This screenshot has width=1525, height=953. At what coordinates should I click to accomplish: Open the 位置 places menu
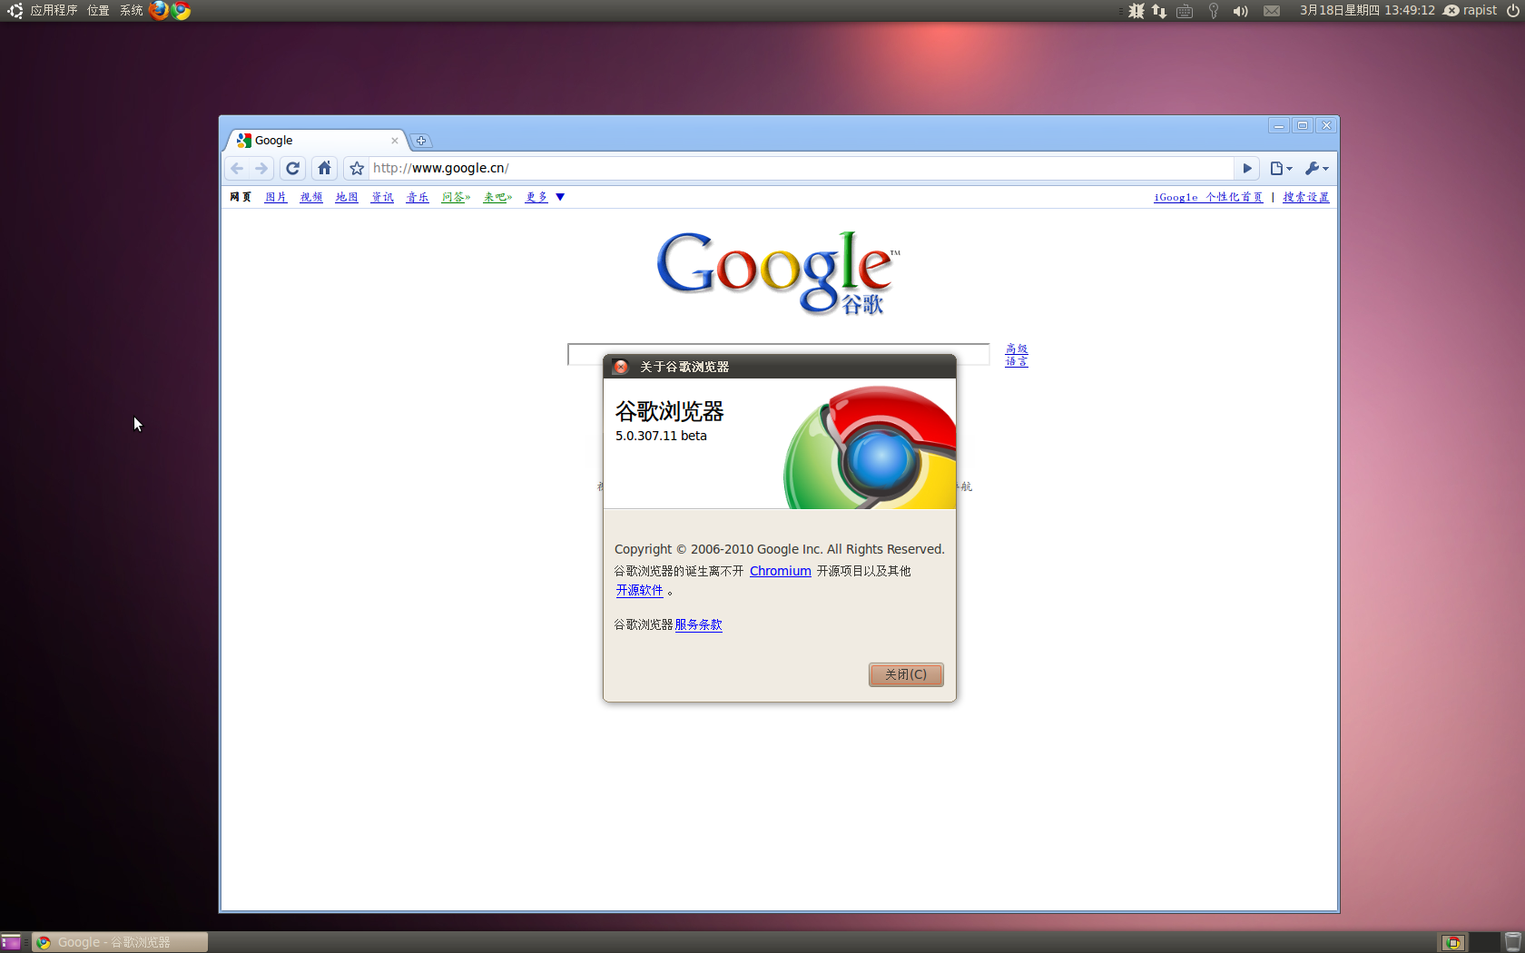click(x=98, y=11)
